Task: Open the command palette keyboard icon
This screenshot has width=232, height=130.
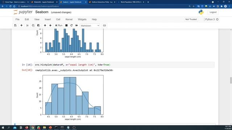Action: point(104,26)
